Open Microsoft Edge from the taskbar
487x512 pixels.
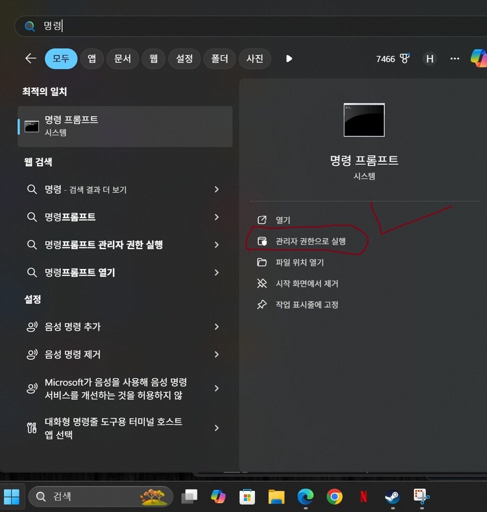point(306,496)
